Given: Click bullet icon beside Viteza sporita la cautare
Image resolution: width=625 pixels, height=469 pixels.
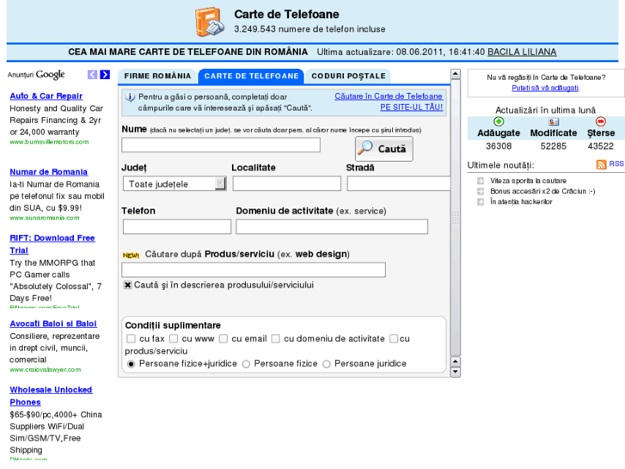Looking at the screenshot, I should click(x=481, y=181).
